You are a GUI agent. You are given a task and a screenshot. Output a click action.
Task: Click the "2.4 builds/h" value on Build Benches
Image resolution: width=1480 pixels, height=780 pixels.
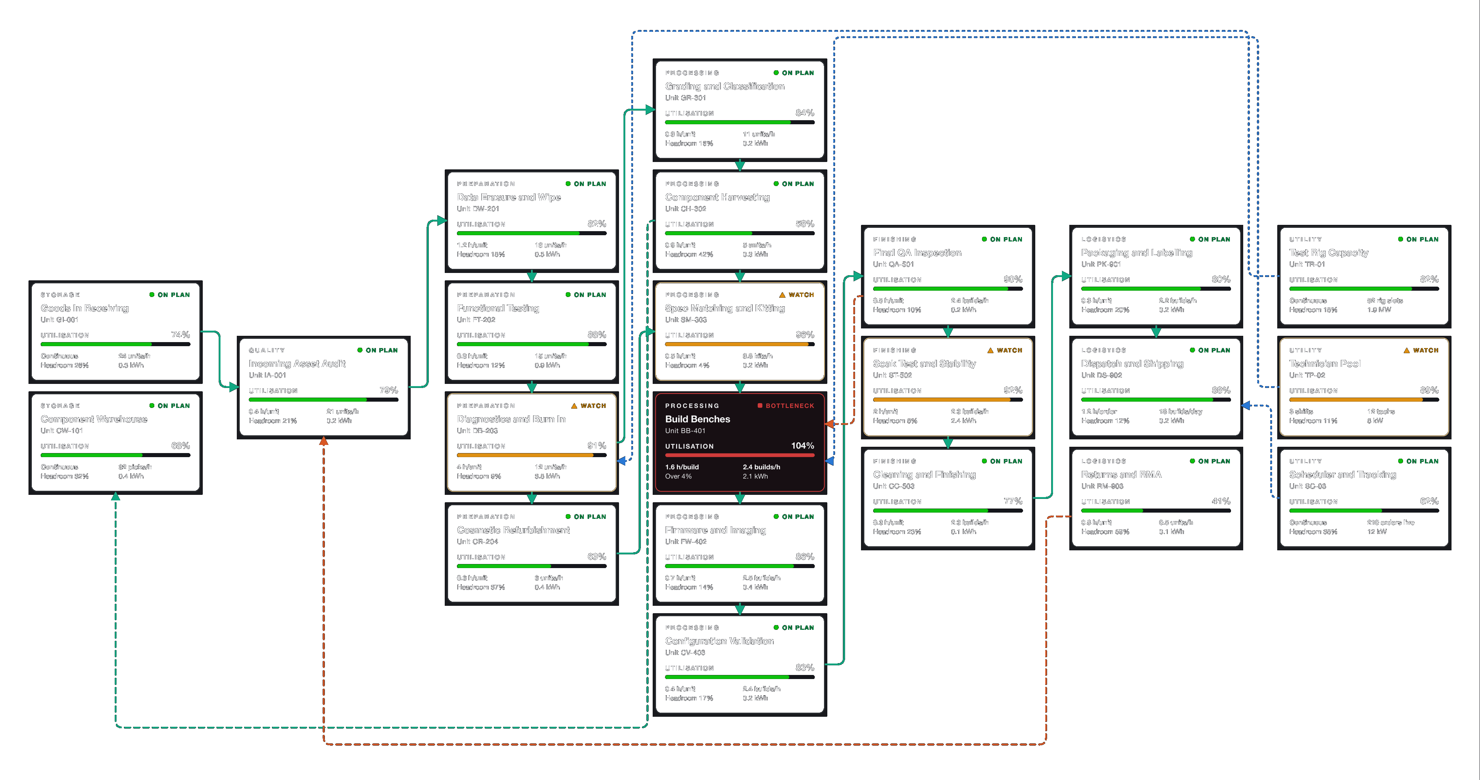point(761,467)
